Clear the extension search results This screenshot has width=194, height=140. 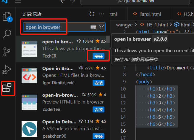click(93, 27)
